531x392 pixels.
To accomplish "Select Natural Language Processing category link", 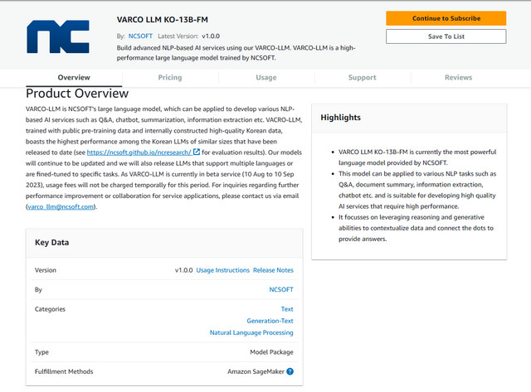I will pyautogui.click(x=251, y=332).
